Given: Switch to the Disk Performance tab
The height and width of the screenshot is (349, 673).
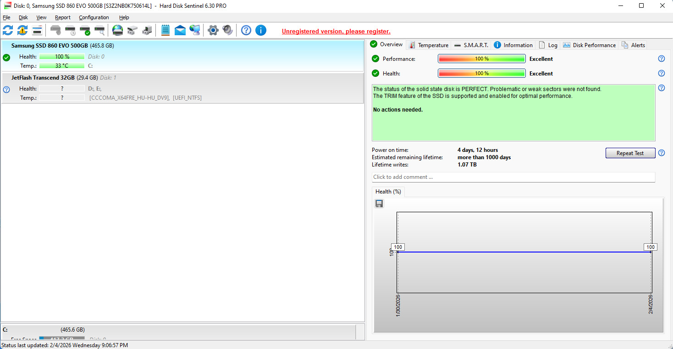Looking at the screenshot, I should point(589,45).
